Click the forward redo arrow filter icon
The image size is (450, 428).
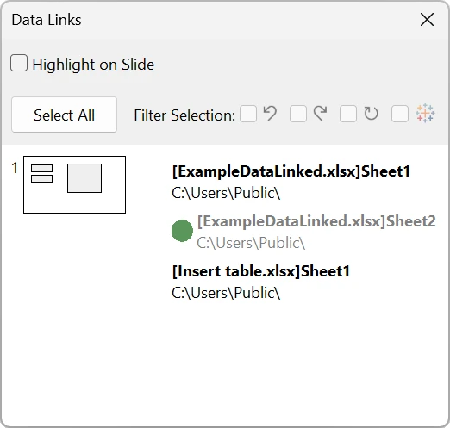point(320,114)
